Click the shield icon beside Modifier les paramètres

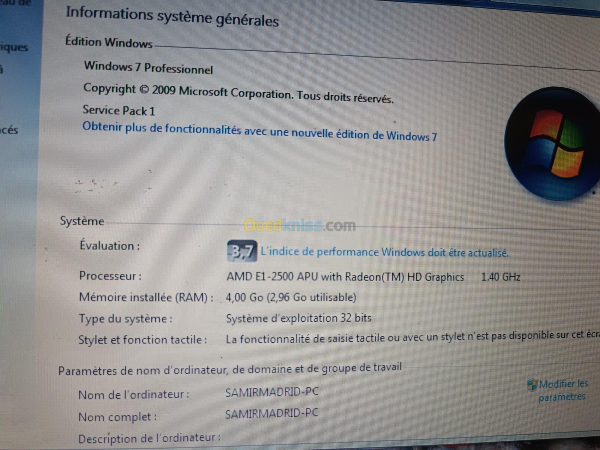(532, 385)
